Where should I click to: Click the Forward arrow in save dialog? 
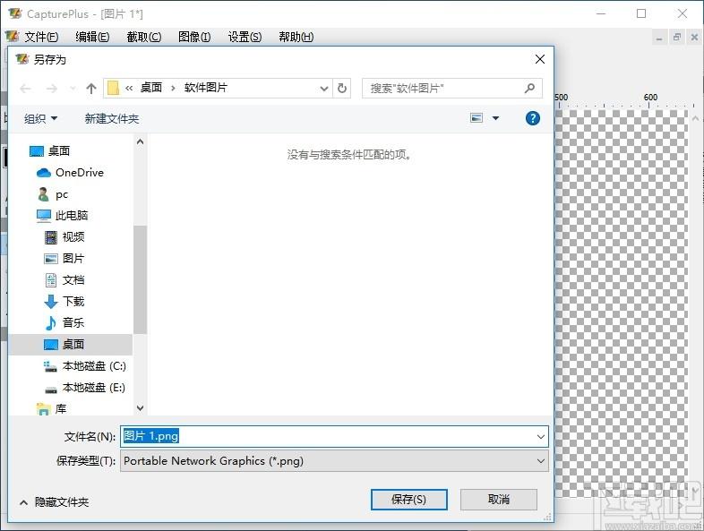point(52,89)
